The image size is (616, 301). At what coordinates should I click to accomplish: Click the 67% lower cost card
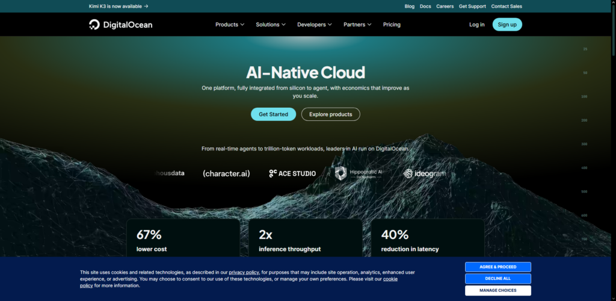(183, 238)
